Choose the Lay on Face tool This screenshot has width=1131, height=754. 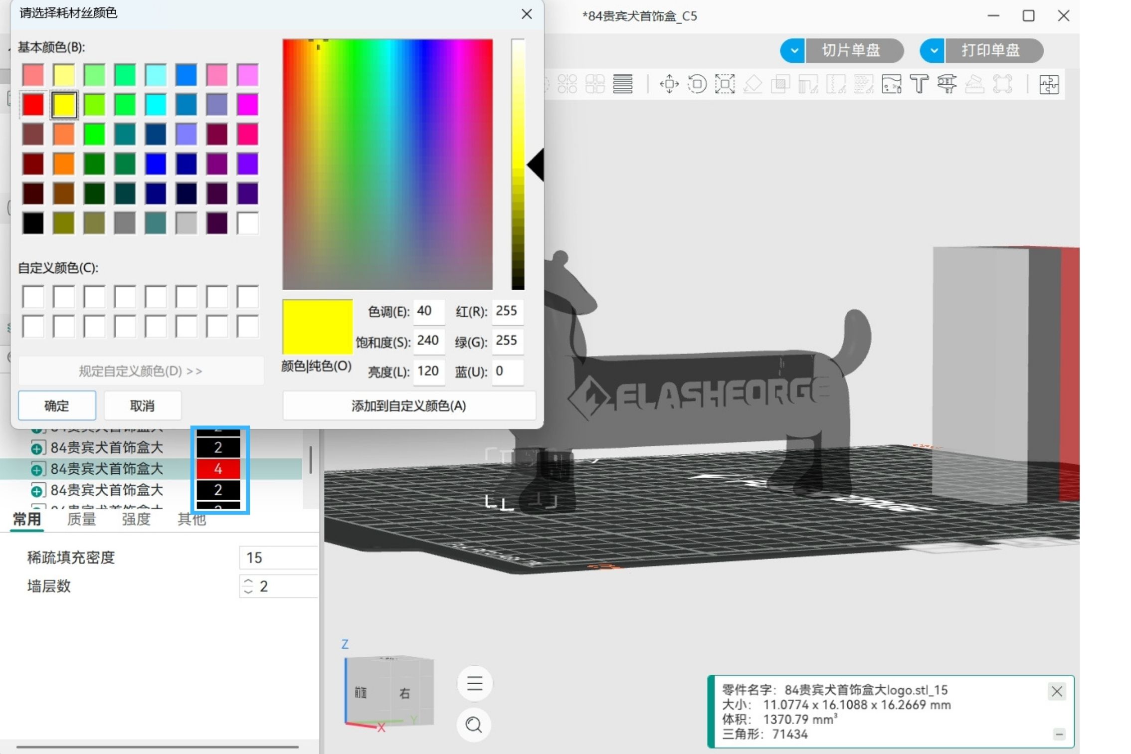tap(753, 84)
